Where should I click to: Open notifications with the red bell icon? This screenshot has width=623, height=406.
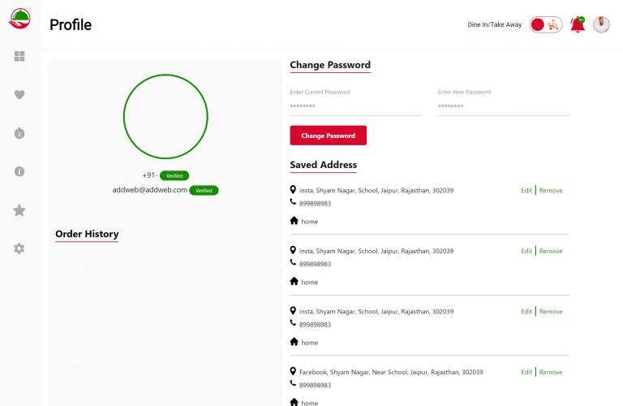pyautogui.click(x=578, y=24)
